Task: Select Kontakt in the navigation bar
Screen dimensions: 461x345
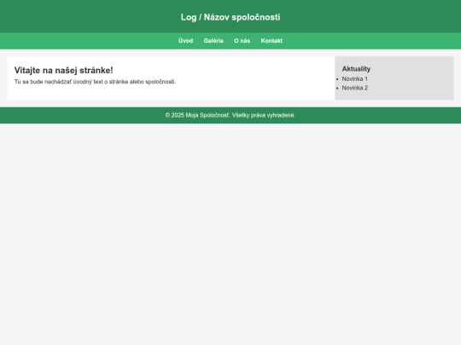Action: (x=271, y=41)
